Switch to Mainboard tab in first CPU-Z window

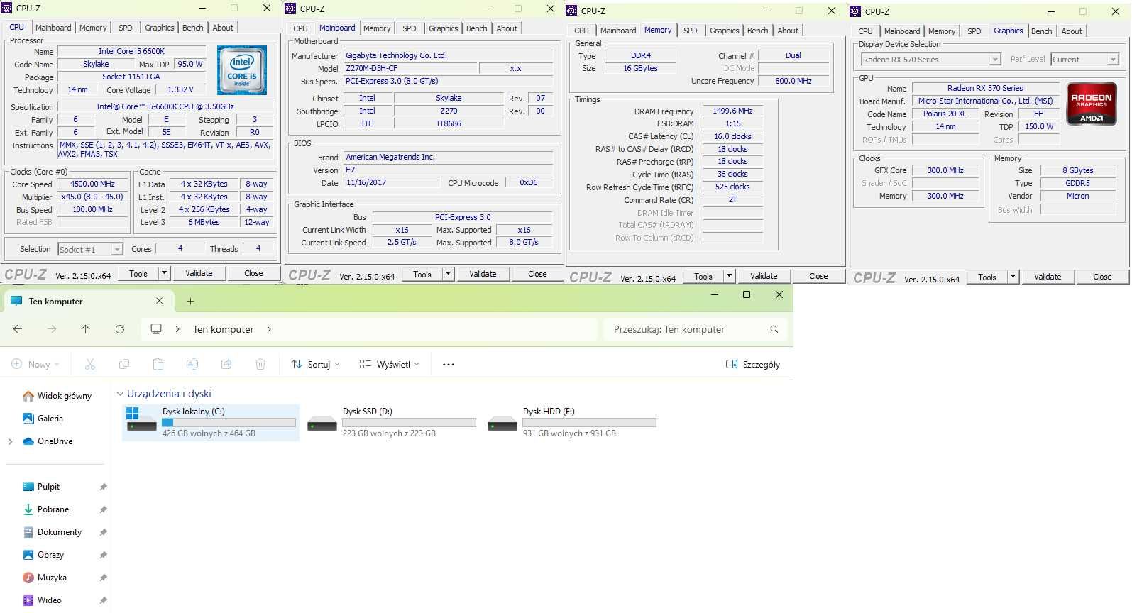pyautogui.click(x=53, y=28)
